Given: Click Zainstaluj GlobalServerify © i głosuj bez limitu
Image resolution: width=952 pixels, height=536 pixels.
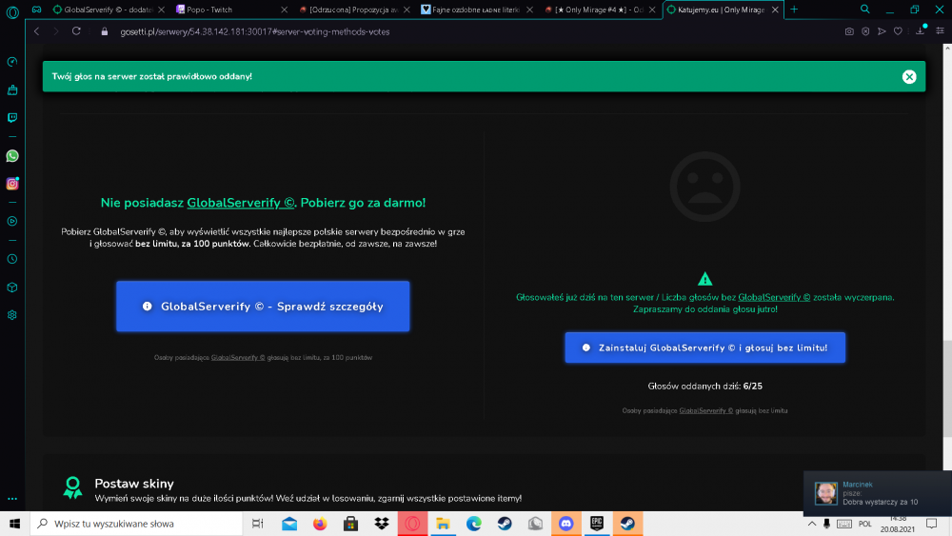Looking at the screenshot, I should point(704,347).
